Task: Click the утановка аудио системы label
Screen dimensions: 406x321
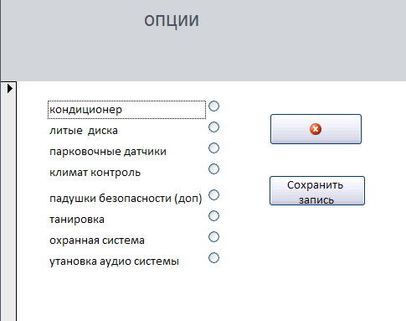Action: click(114, 261)
